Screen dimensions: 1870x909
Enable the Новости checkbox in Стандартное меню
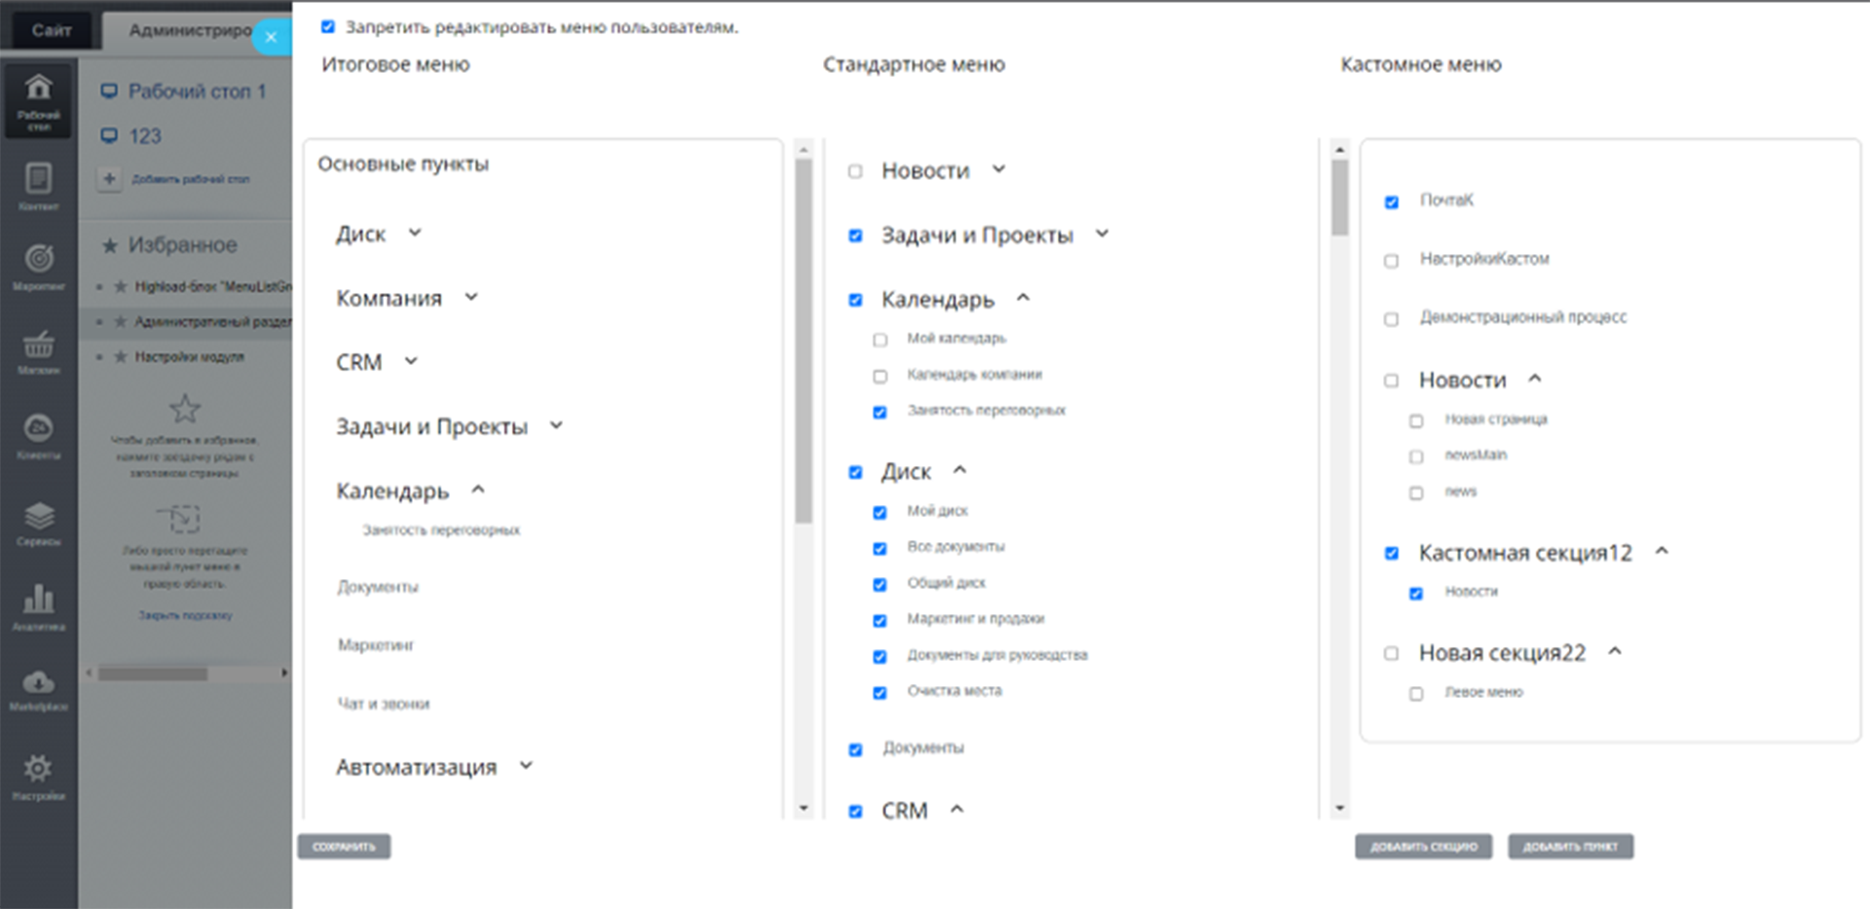pos(855,171)
